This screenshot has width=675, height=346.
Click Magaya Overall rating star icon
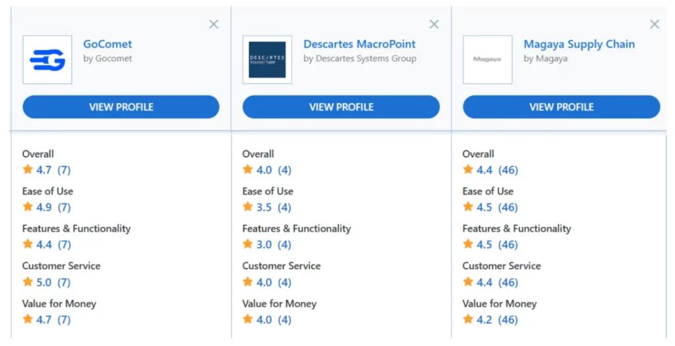click(469, 169)
